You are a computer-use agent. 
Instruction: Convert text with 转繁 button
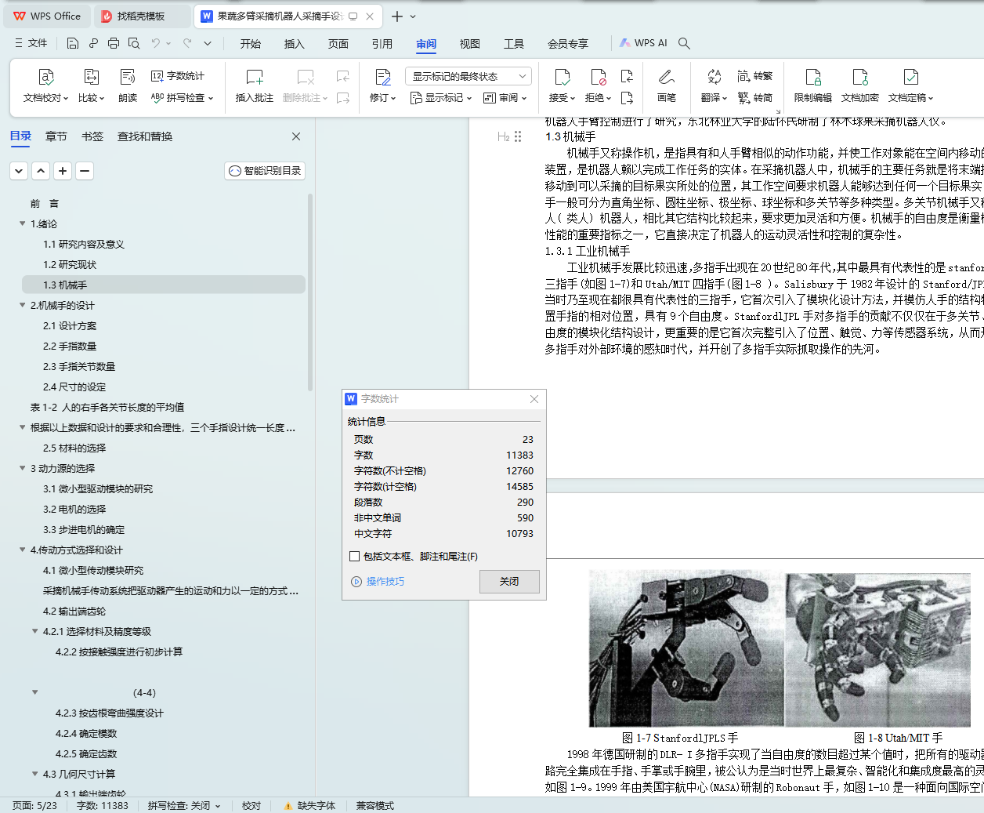pyautogui.click(x=755, y=76)
